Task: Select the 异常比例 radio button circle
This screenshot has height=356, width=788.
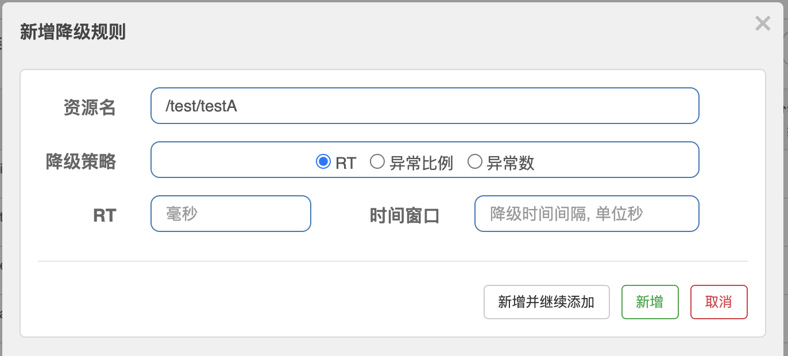Action: pyautogui.click(x=377, y=162)
